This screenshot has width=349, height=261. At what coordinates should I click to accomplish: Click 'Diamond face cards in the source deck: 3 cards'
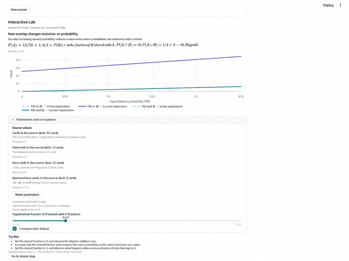44,178
